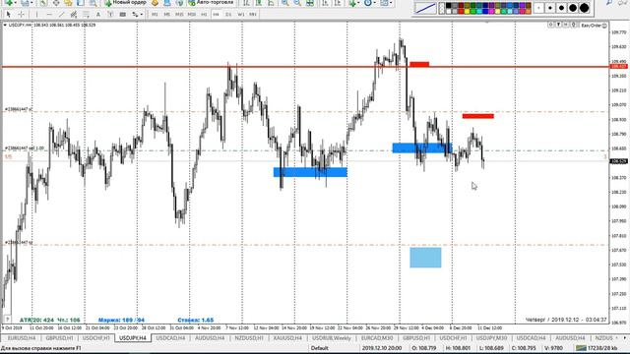Click the chart templates icon
630x354 pixels.
[384, 3]
